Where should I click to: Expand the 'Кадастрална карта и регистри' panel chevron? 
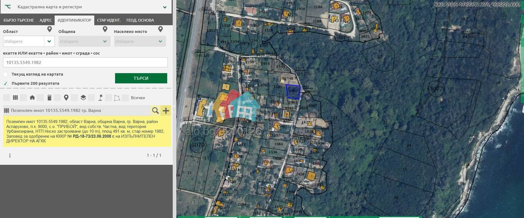[165, 7]
